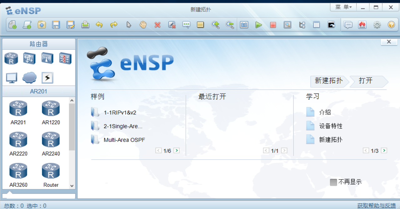Click the 打开 tab button
400x209 pixels.
tap(367, 81)
